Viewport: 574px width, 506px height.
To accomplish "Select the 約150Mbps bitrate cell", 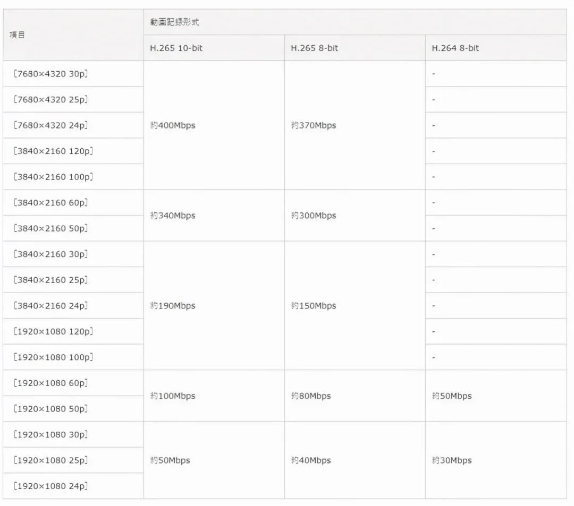I will 314,306.
